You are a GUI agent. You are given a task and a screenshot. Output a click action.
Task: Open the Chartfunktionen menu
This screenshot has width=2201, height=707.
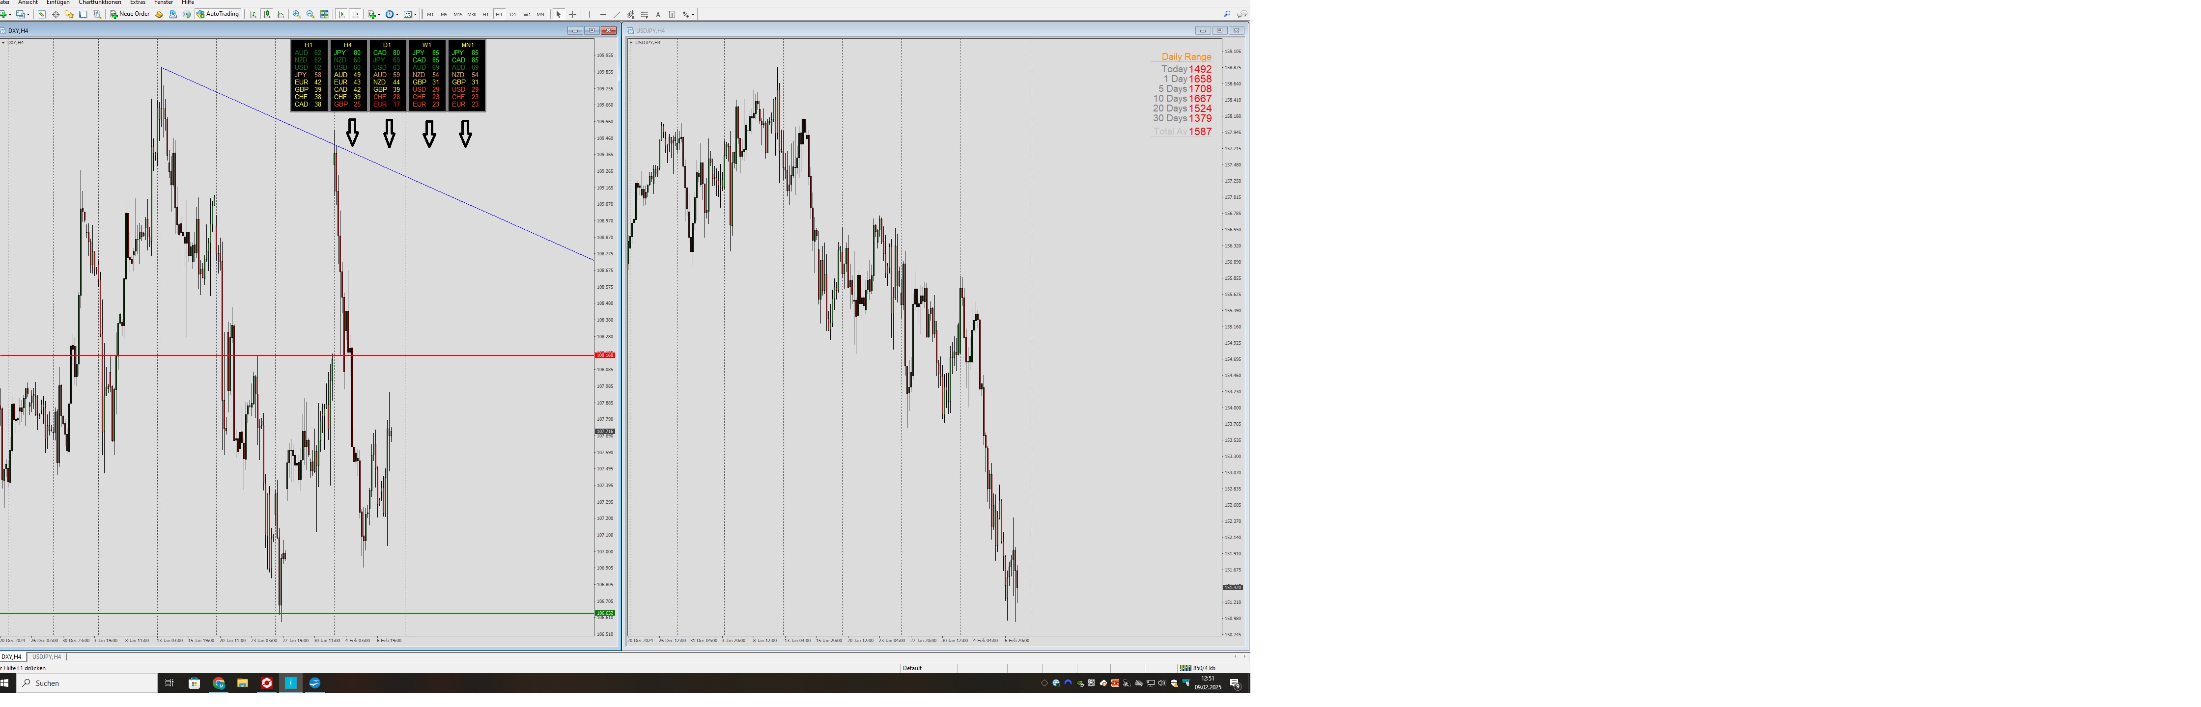[x=100, y=2]
